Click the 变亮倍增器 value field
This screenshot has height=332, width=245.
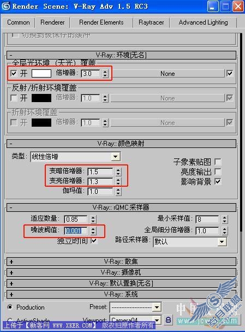(100, 181)
